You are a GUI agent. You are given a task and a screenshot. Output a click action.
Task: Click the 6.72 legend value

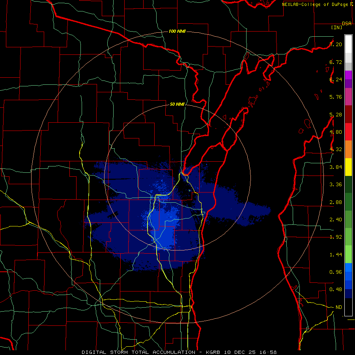tap(336, 62)
